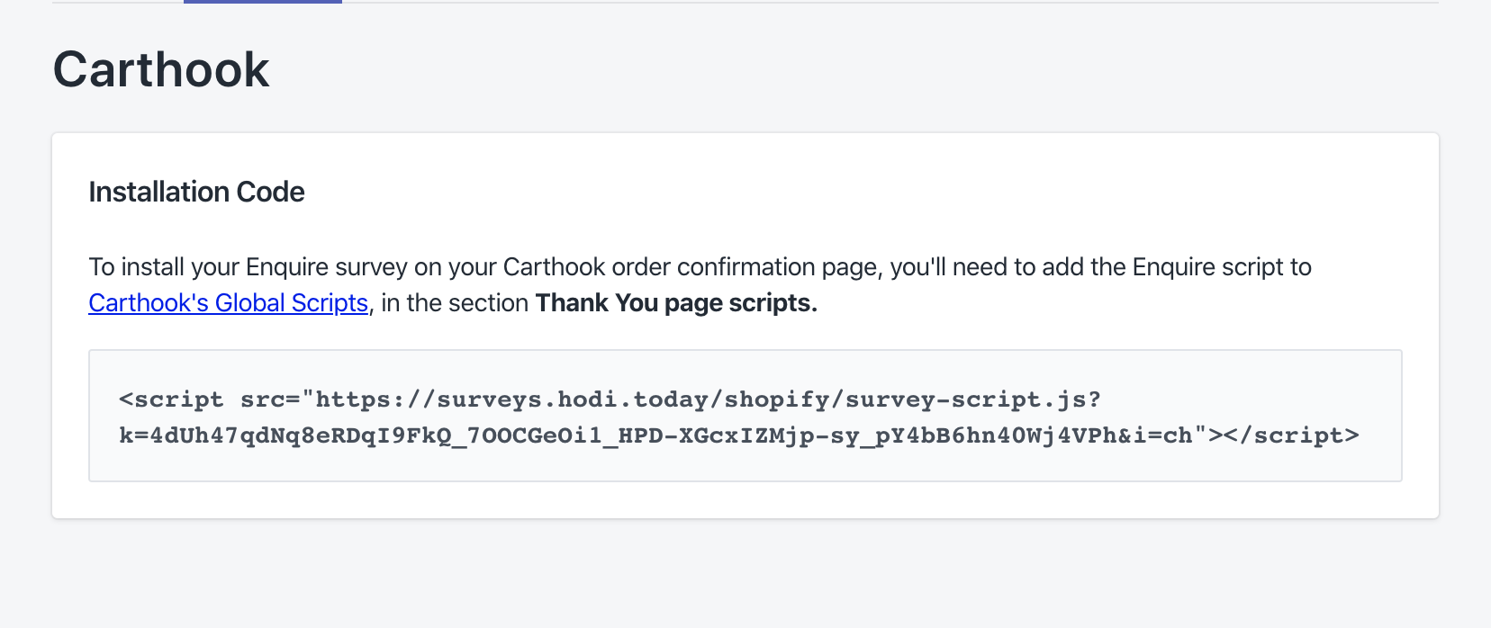Click the Carthook page heading
Viewport: 1491px width, 628px height.
pyautogui.click(x=161, y=69)
